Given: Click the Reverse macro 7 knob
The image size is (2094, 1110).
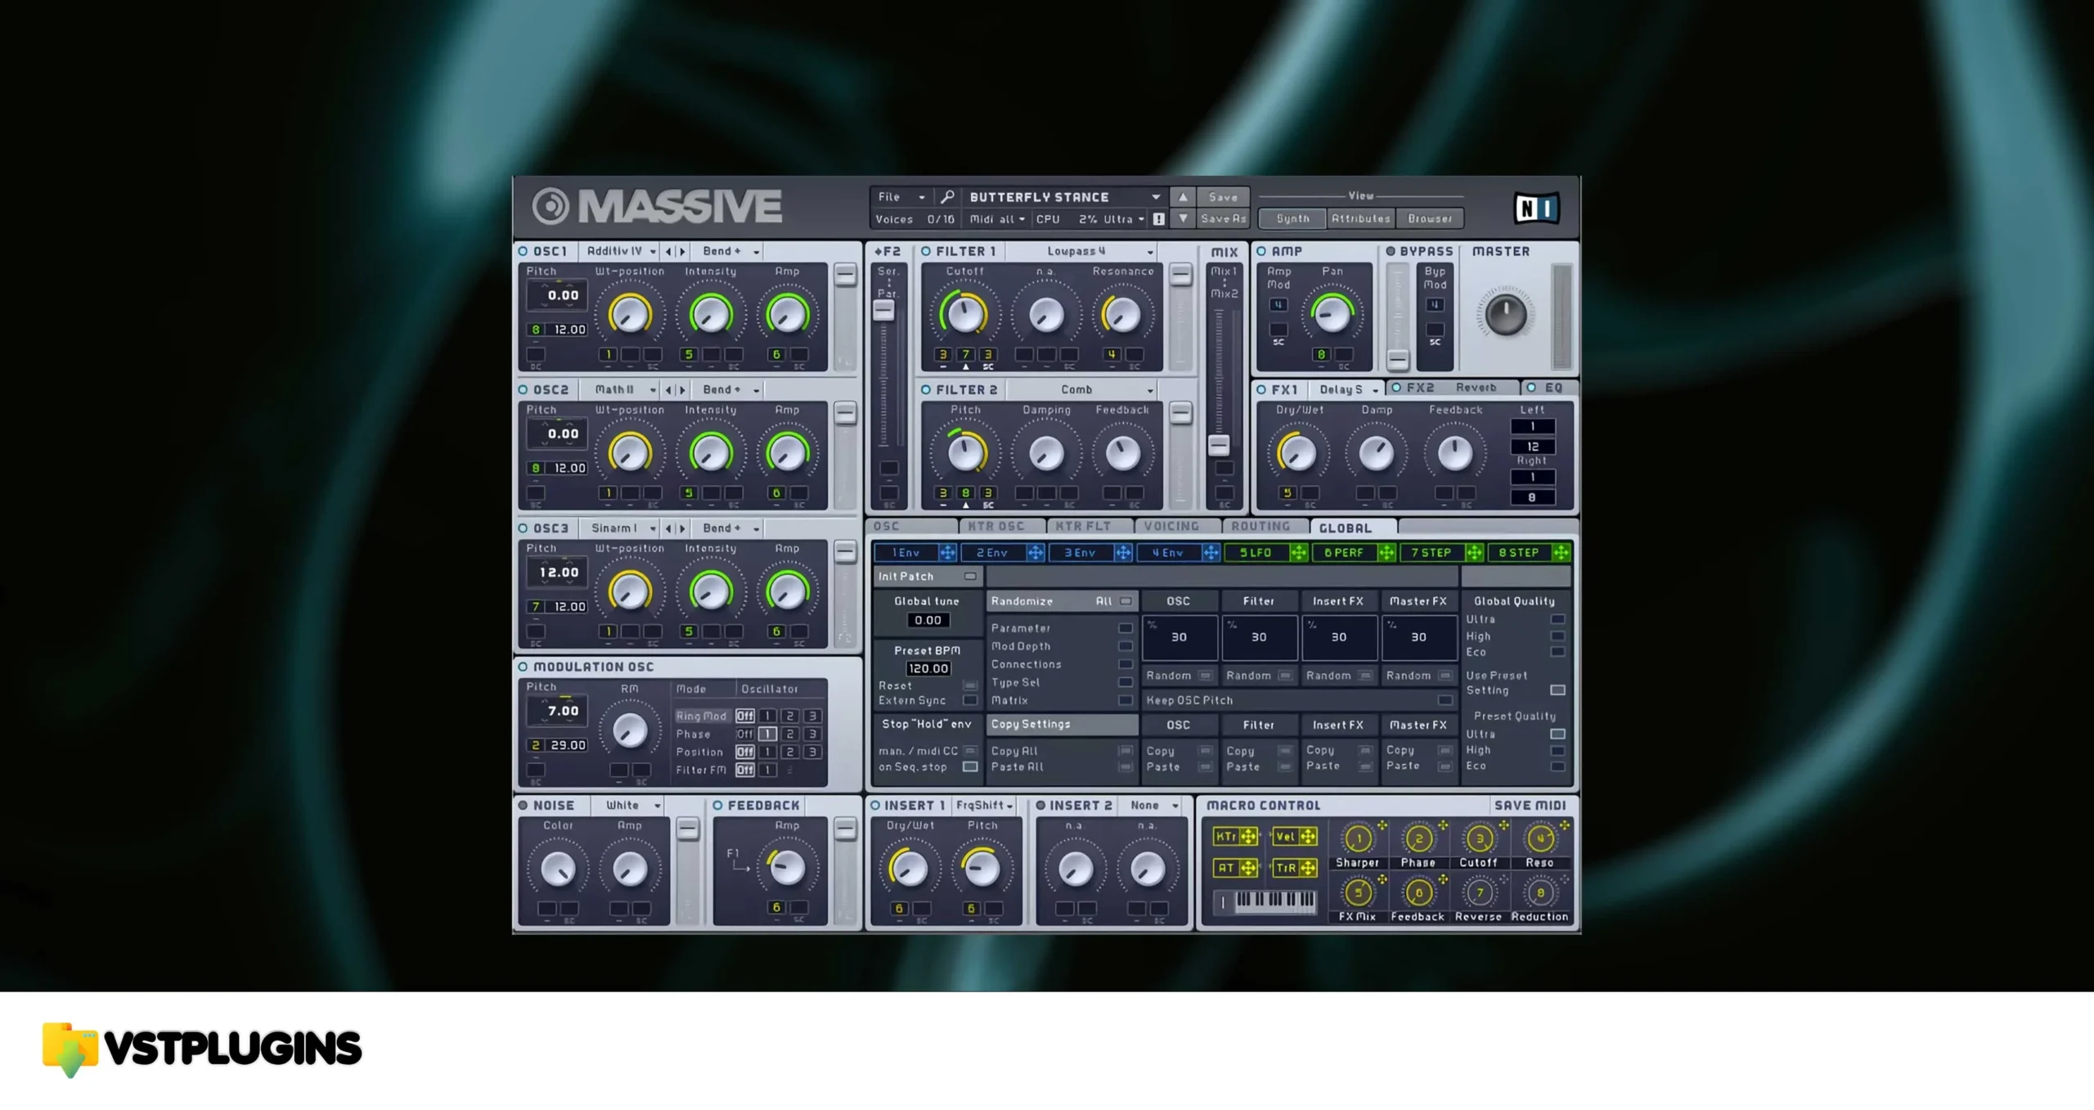Looking at the screenshot, I should coord(1479,892).
